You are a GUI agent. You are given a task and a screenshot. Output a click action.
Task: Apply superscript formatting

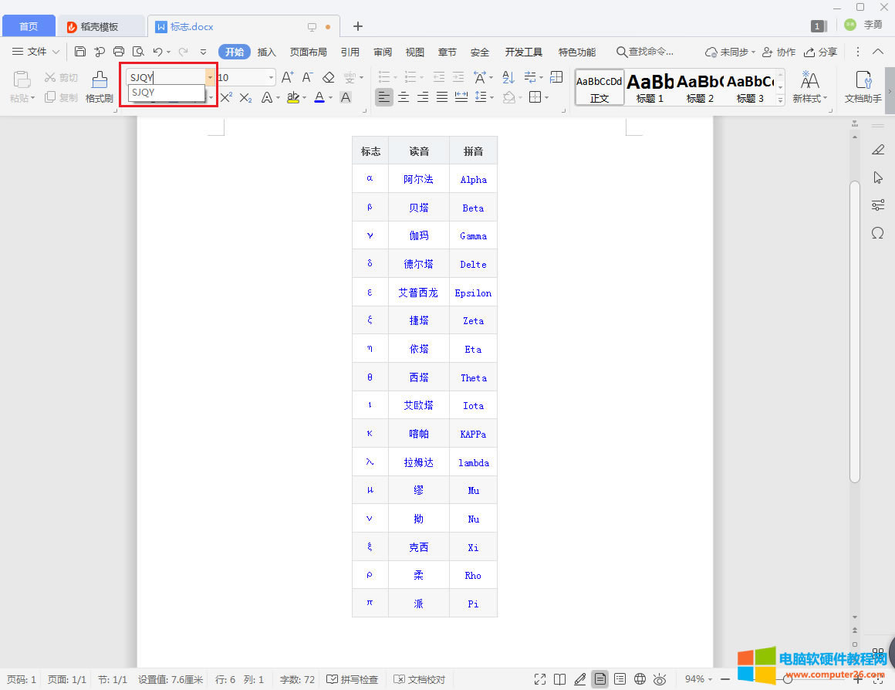226,97
